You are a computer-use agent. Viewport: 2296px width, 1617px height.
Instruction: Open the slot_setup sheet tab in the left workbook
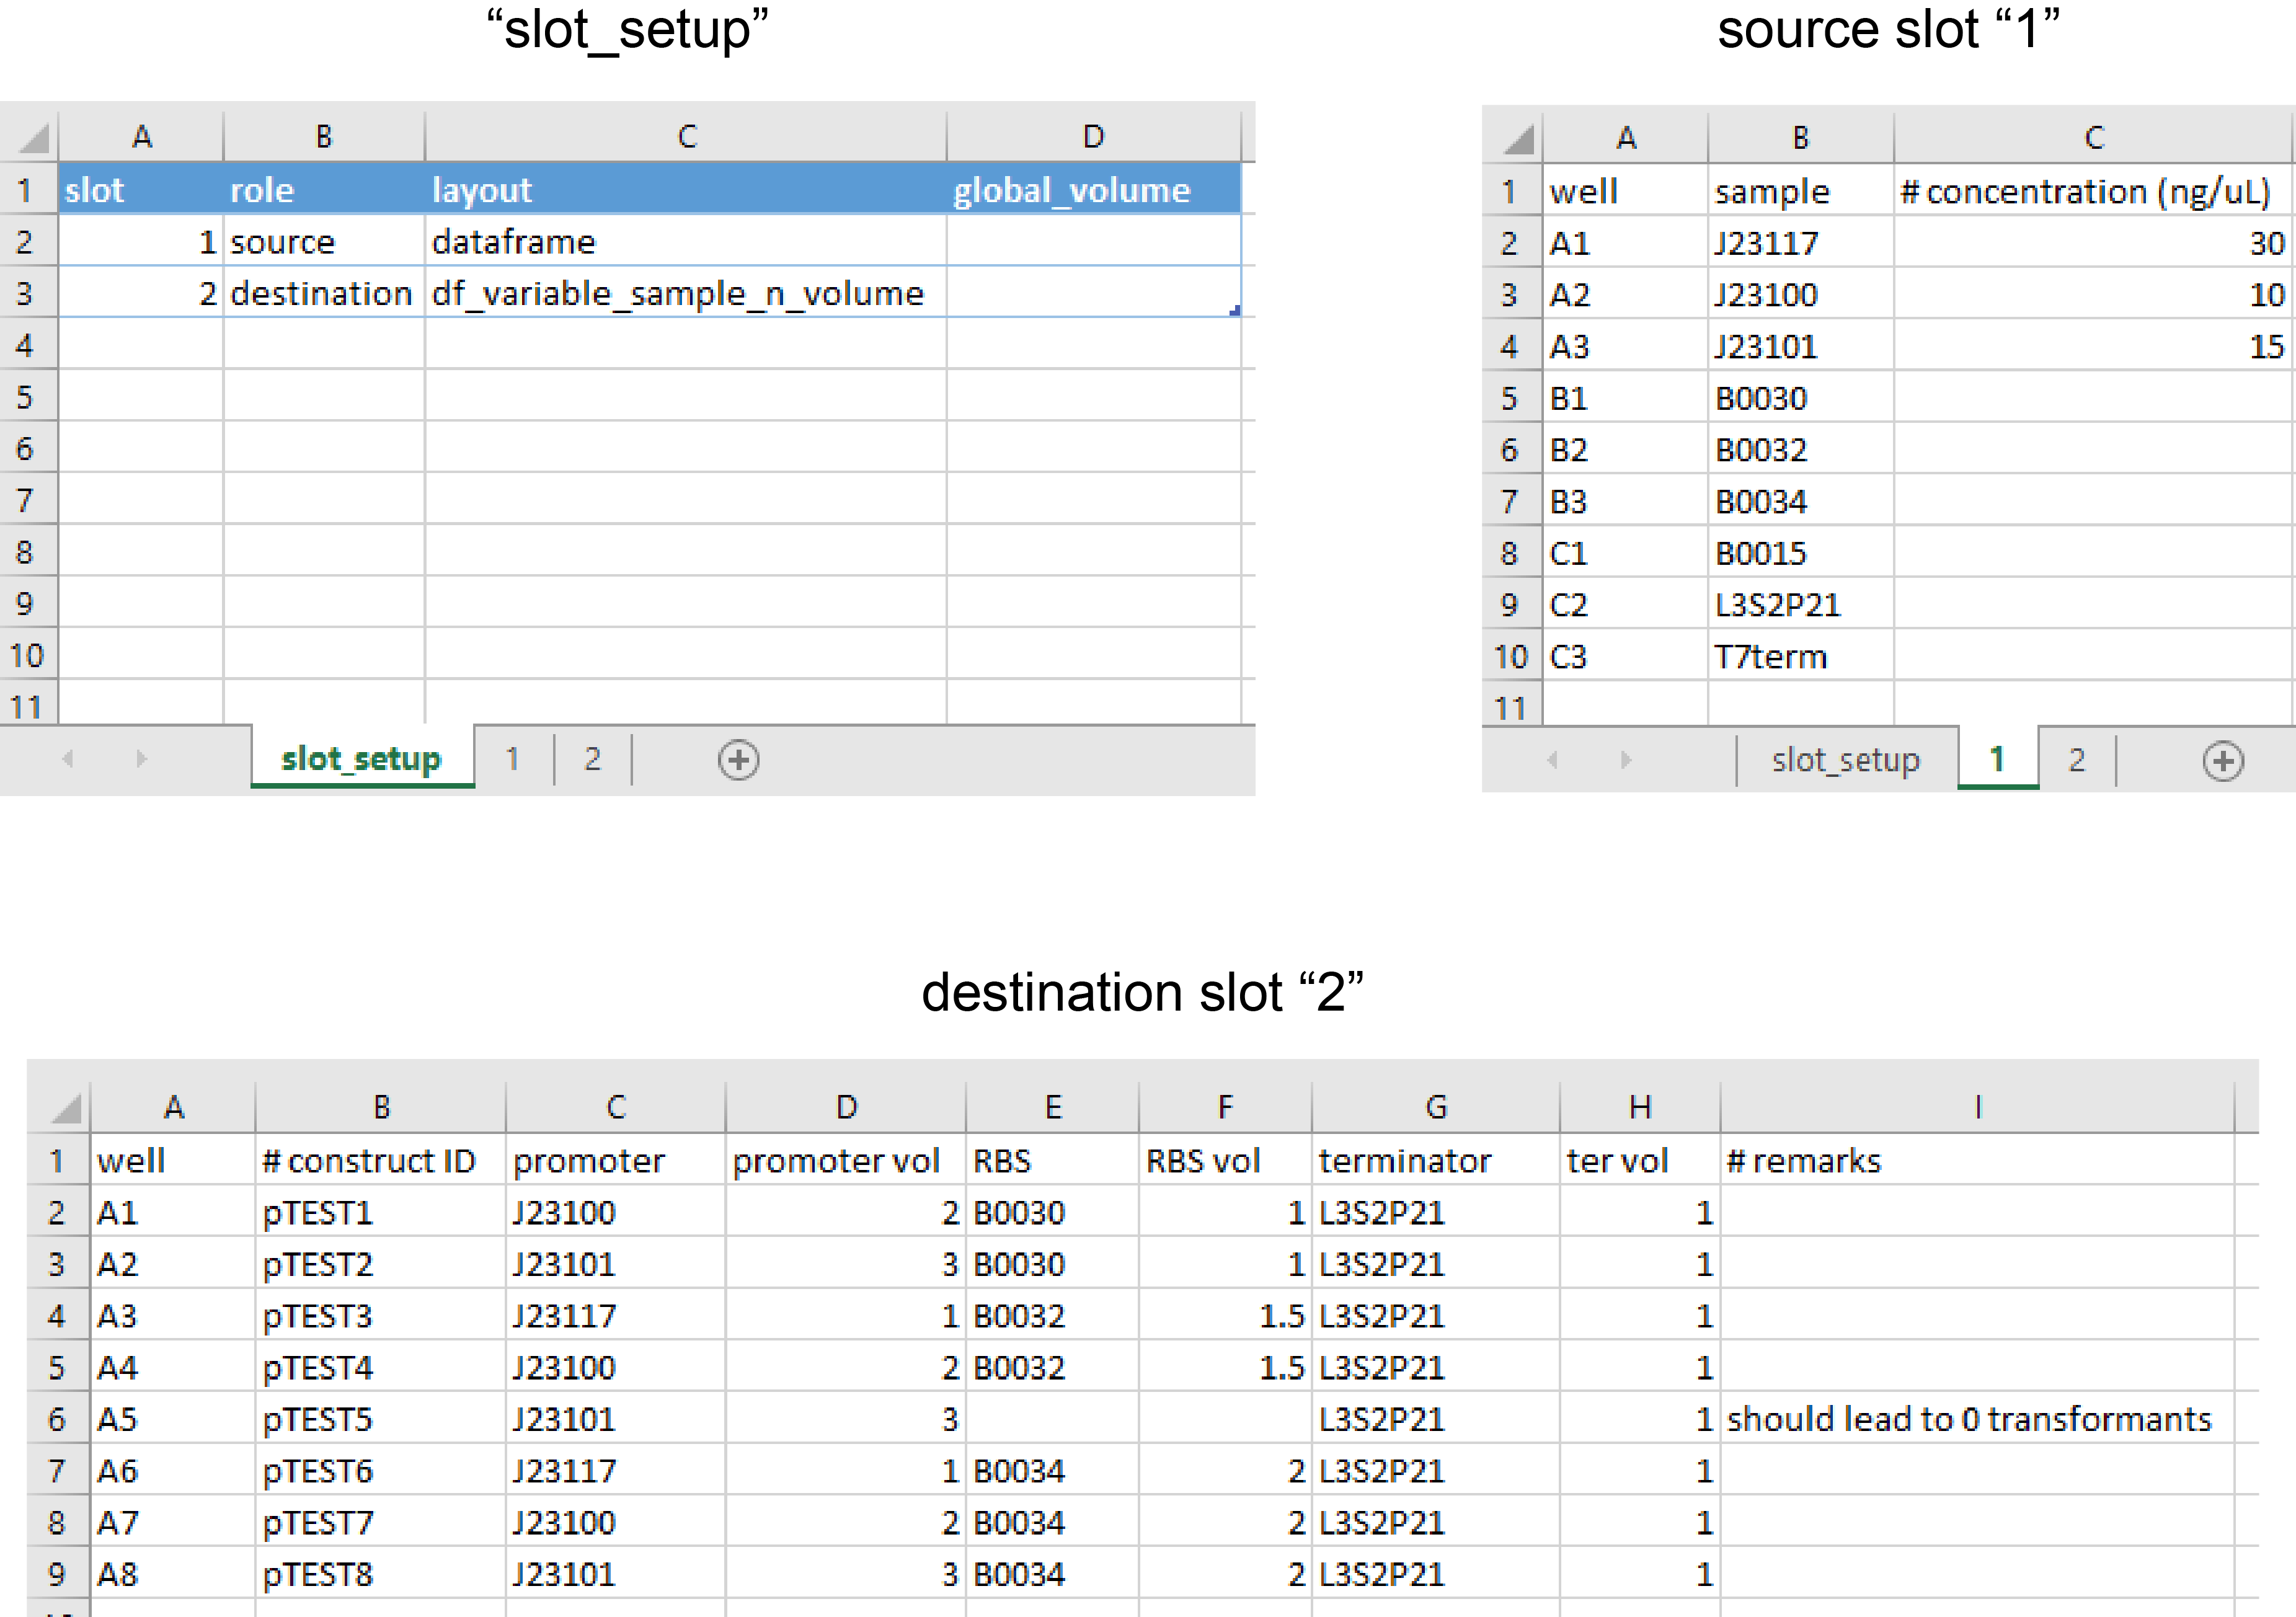click(x=361, y=759)
